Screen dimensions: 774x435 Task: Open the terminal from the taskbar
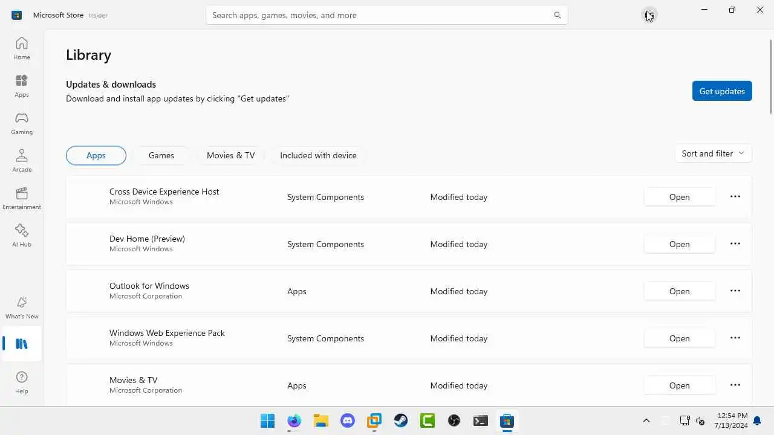[x=481, y=420]
